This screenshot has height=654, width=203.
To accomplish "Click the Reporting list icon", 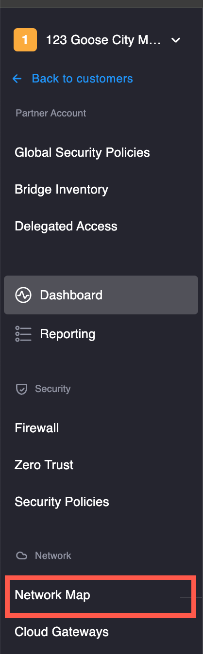I will (23, 334).
